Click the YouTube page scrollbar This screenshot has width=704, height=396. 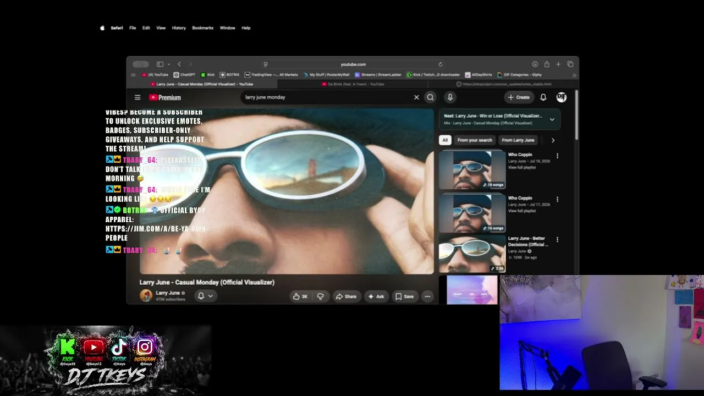tap(576, 116)
